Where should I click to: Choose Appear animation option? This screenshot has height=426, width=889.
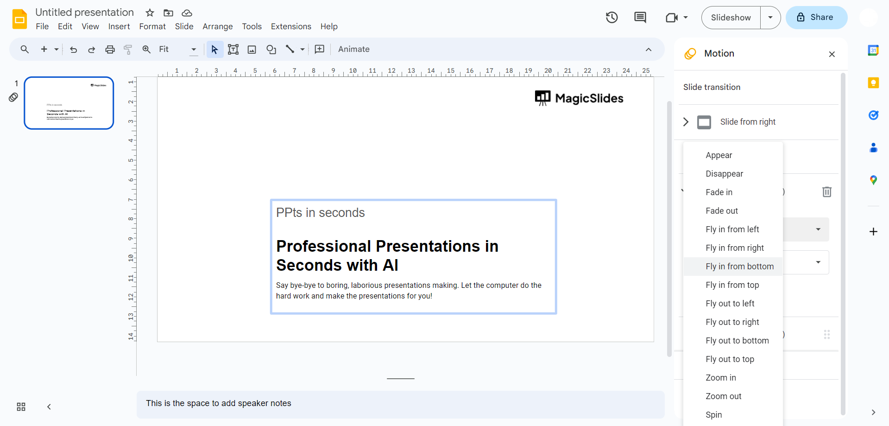tap(733, 155)
